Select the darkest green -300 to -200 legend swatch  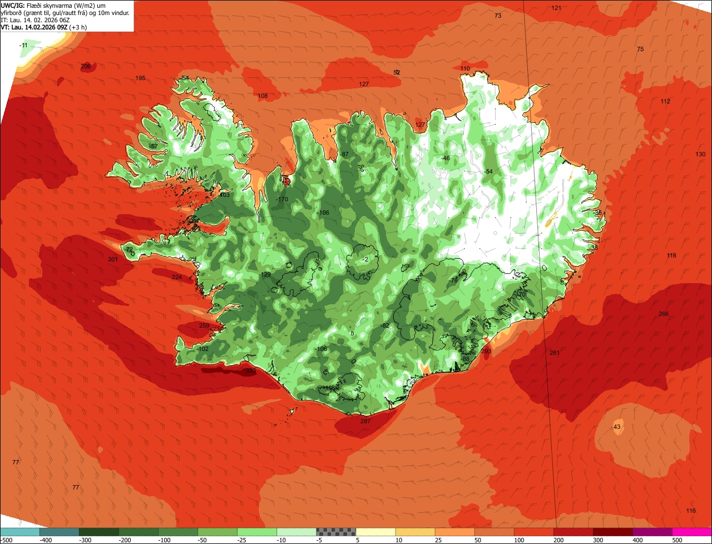98,532
